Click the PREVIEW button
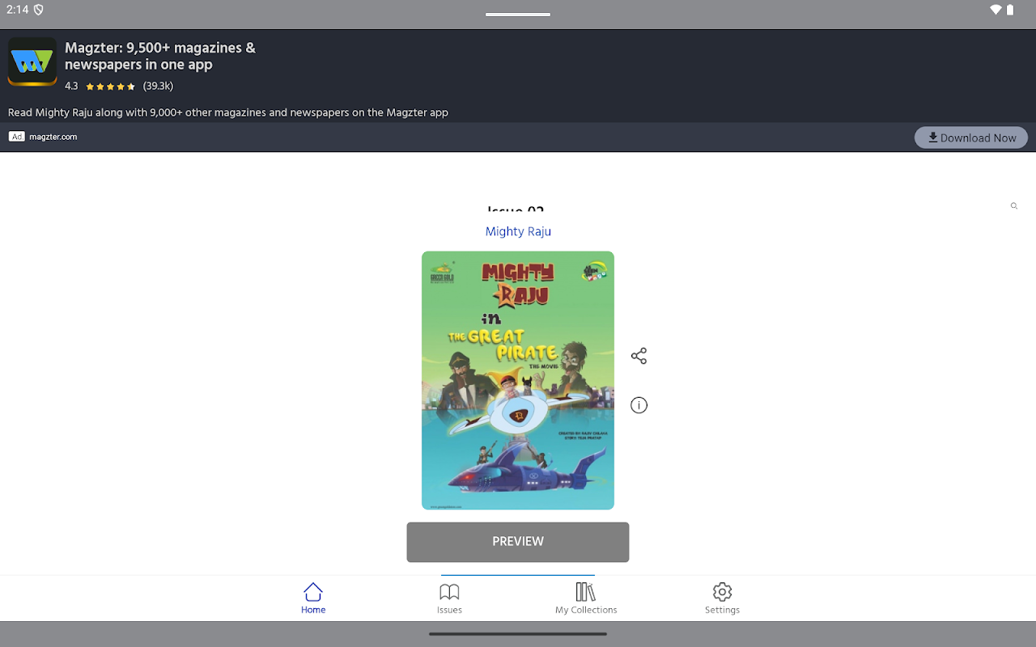The height and width of the screenshot is (647, 1036). point(518,542)
